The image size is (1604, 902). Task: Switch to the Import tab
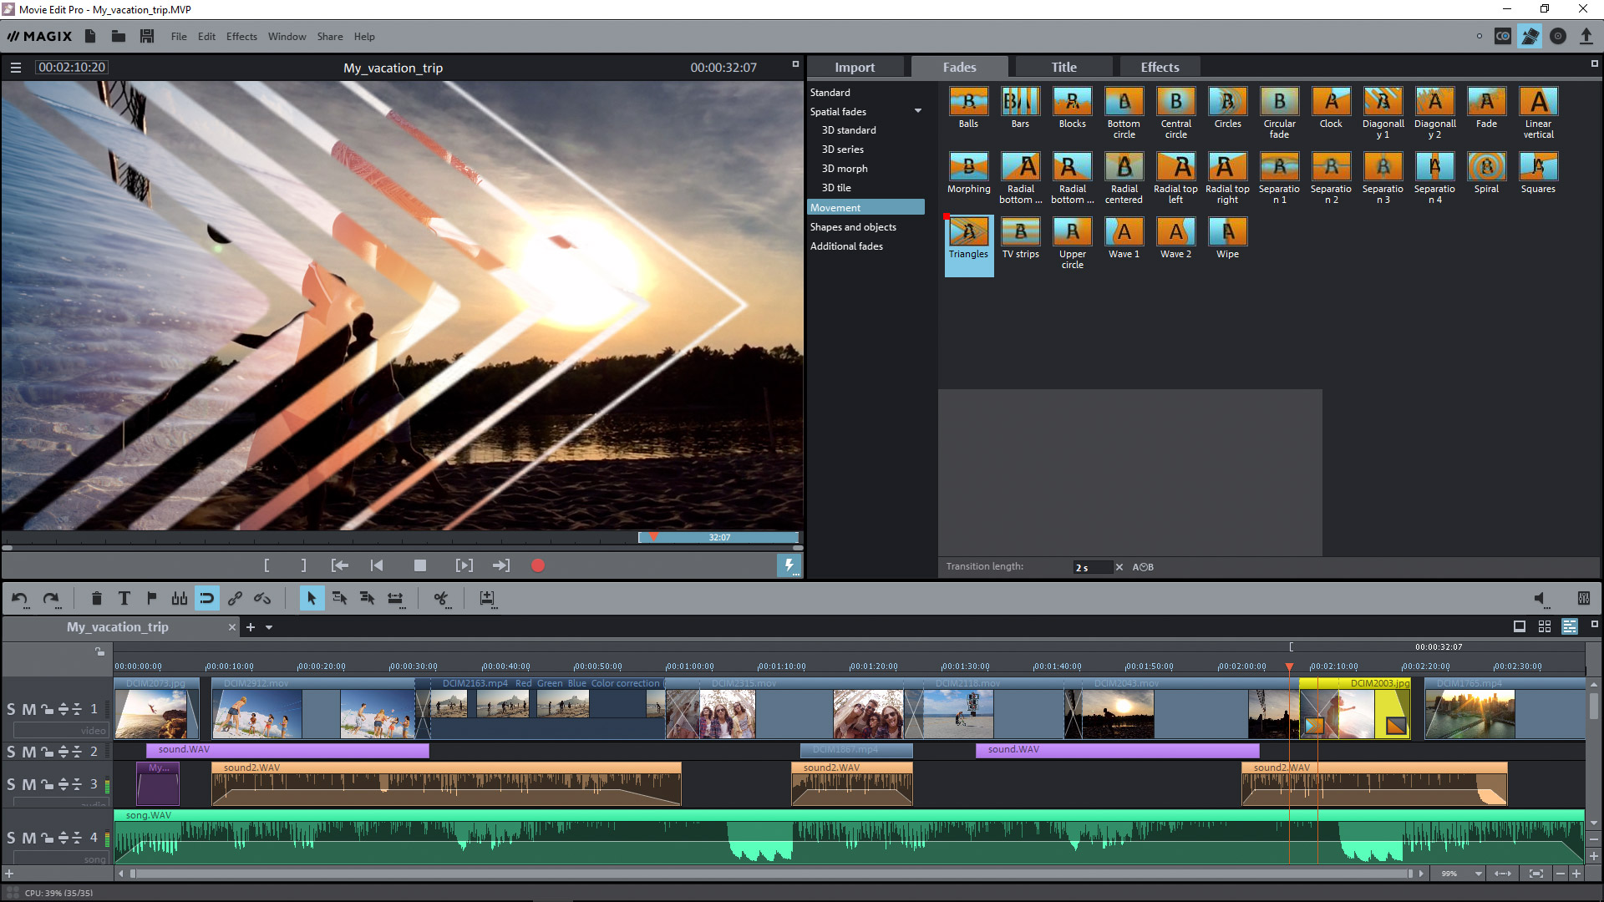[x=854, y=67]
